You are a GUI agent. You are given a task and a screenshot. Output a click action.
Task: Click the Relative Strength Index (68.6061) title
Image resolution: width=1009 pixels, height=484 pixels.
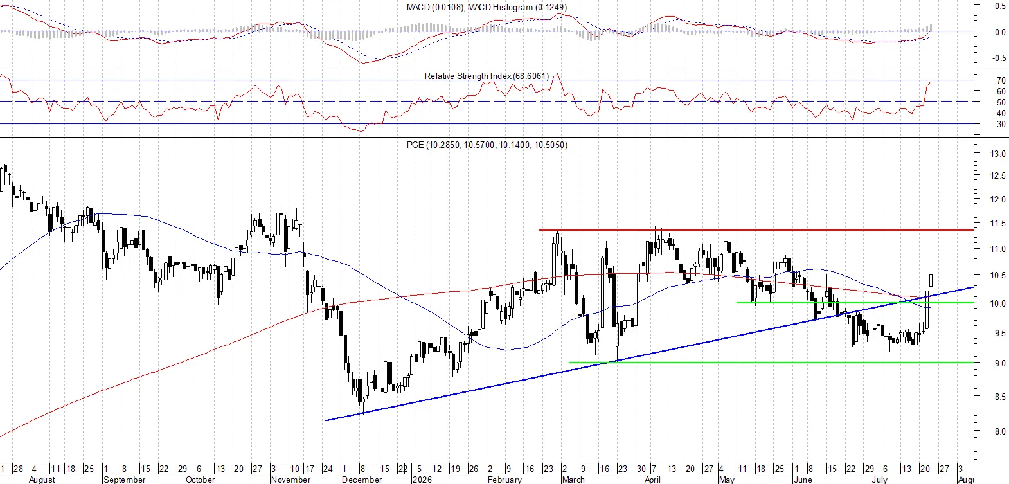point(487,76)
